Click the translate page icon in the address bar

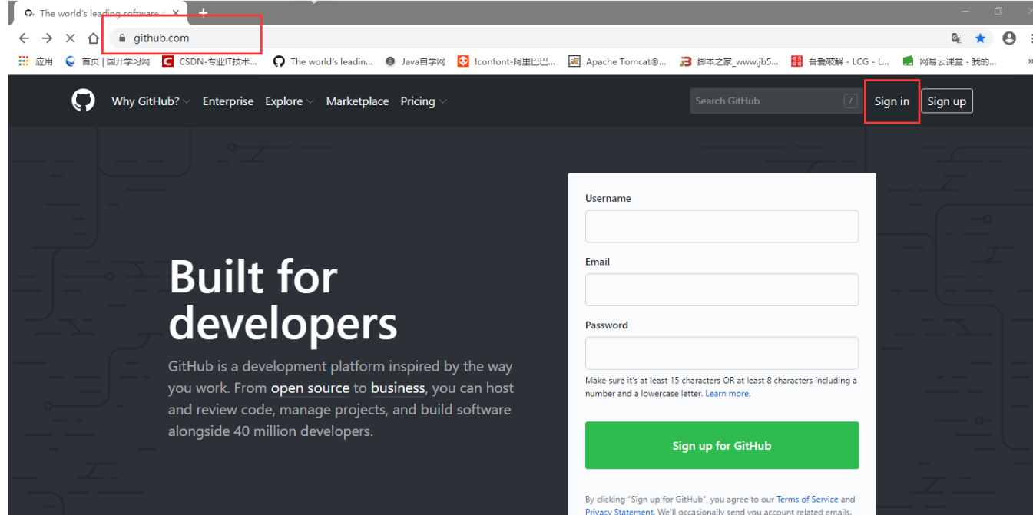[957, 38]
